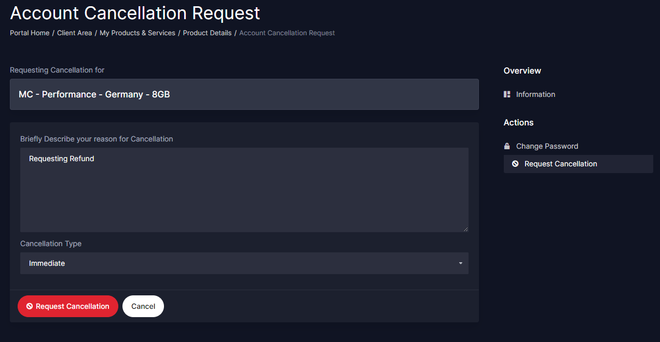Viewport: 660px width, 342px height.
Task: Click the ban icon inside the red button
Action: (x=30, y=306)
